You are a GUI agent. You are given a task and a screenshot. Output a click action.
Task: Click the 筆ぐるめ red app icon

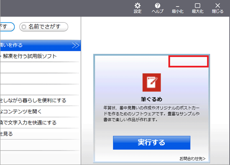point(152,83)
